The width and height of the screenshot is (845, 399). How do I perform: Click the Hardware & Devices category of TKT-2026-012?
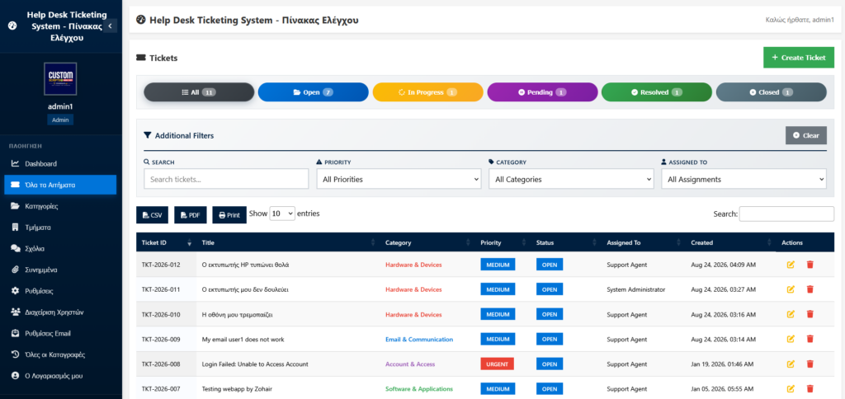click(413, 265)
